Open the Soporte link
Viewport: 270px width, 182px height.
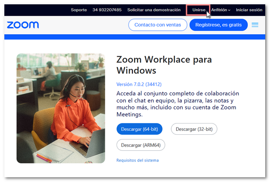(79, 10)
